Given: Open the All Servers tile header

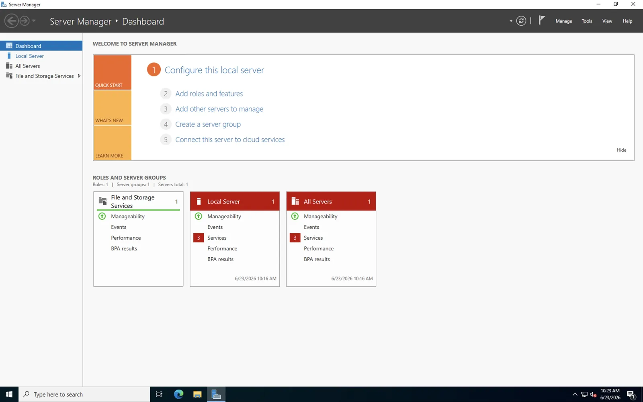Looking at the screenshot, I should tap(331, 201).
